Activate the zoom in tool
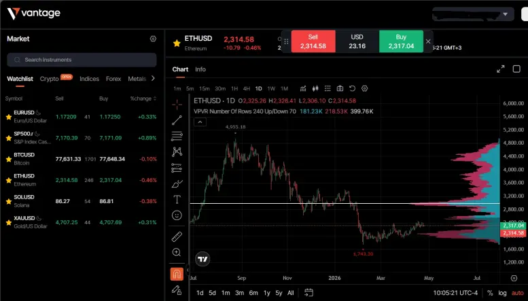This screenshot has width=528, height=301. pos(177,252)
